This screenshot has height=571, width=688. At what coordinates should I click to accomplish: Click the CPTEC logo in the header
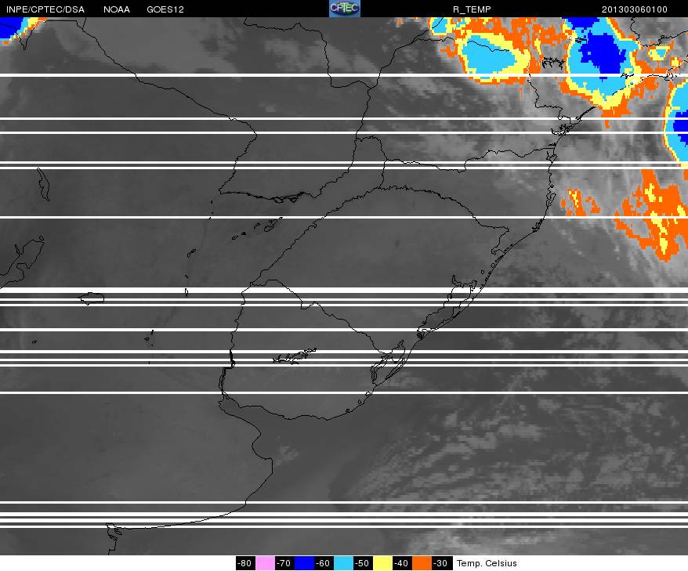[345, 9]
